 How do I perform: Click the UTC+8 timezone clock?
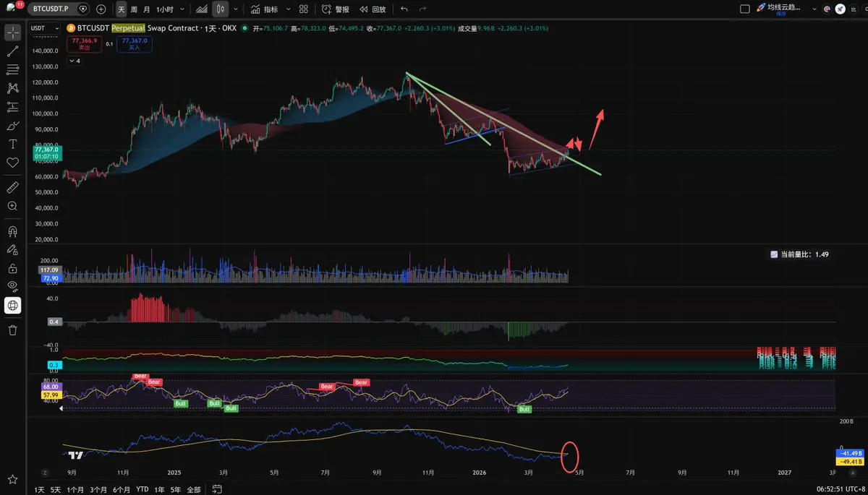click(x=839, y=489)
